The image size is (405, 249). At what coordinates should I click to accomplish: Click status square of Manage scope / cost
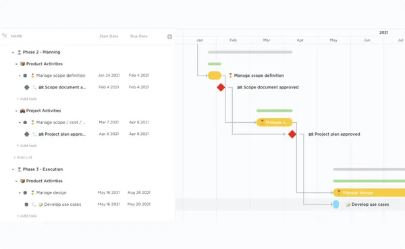[x=25, y=122]
